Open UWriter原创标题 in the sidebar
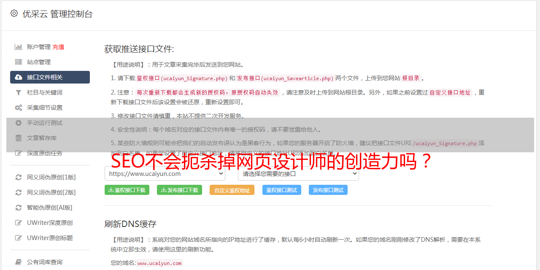 pyautogui.click(x=50, y=238)
